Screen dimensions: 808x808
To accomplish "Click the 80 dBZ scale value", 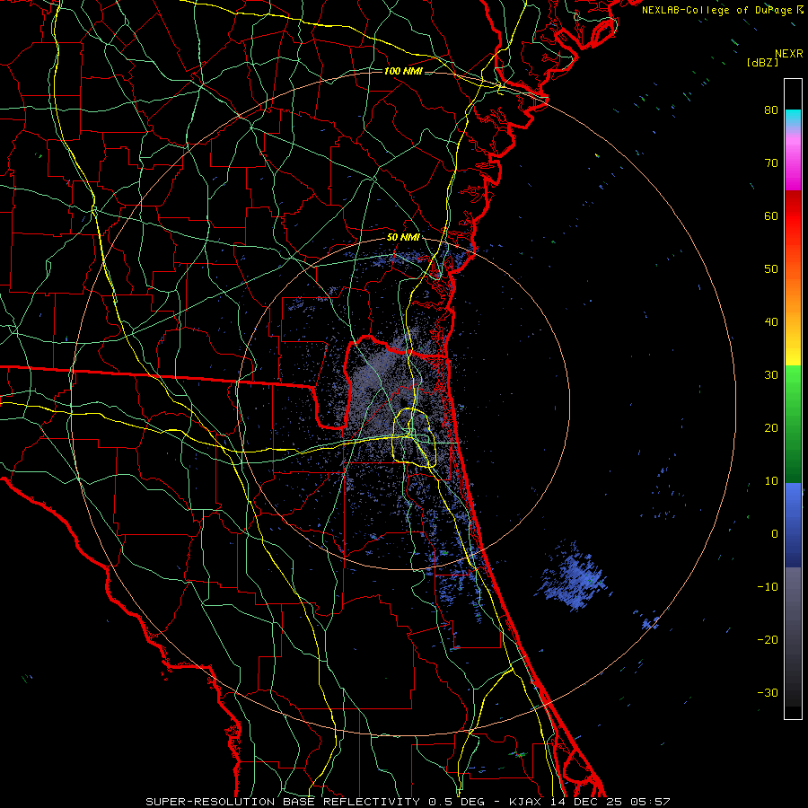I will (771, 110).
